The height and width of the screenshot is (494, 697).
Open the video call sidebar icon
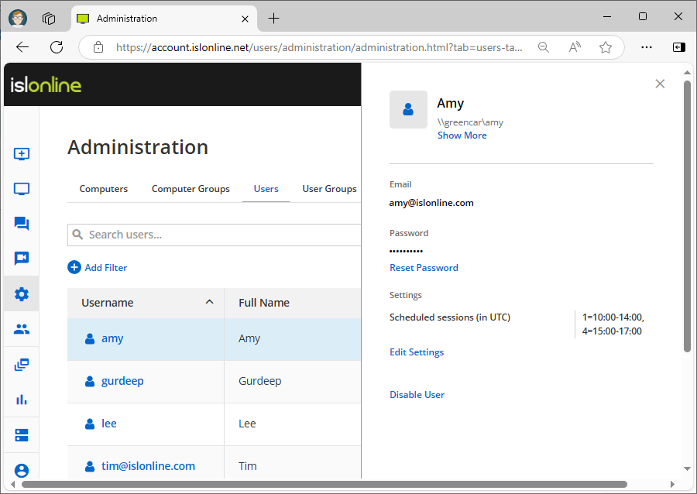point(22,259)
